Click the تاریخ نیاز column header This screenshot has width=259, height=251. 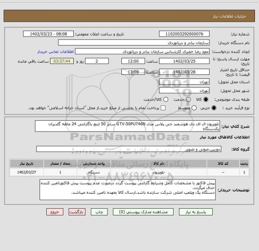coord(27,164)
